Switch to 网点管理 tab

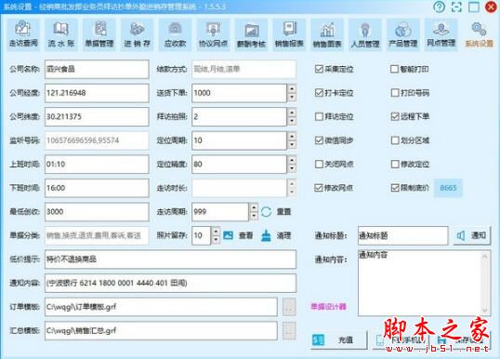point(441,34)
